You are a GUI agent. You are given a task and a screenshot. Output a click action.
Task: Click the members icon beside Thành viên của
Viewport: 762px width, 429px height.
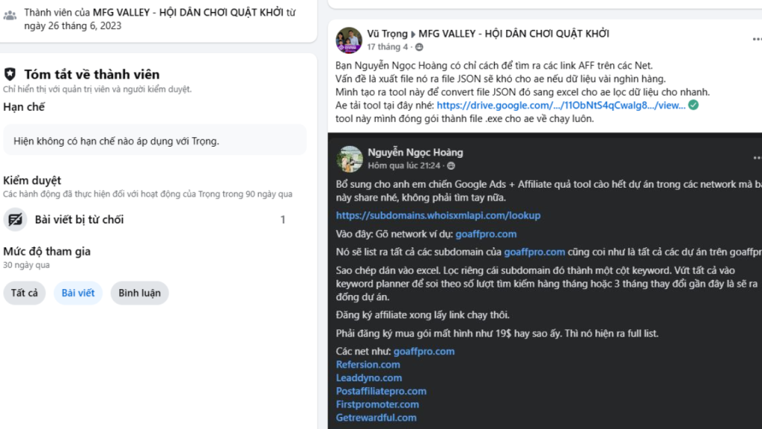pos(10,13)
